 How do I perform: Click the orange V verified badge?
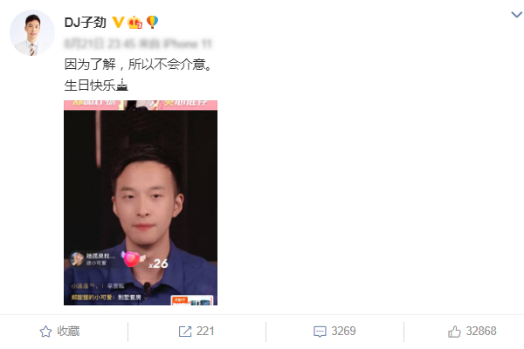pyautogui.click(x=118, y=22)
